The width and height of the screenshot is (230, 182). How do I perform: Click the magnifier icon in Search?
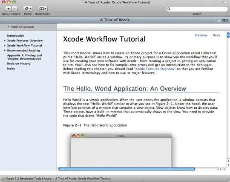(169, 9)
